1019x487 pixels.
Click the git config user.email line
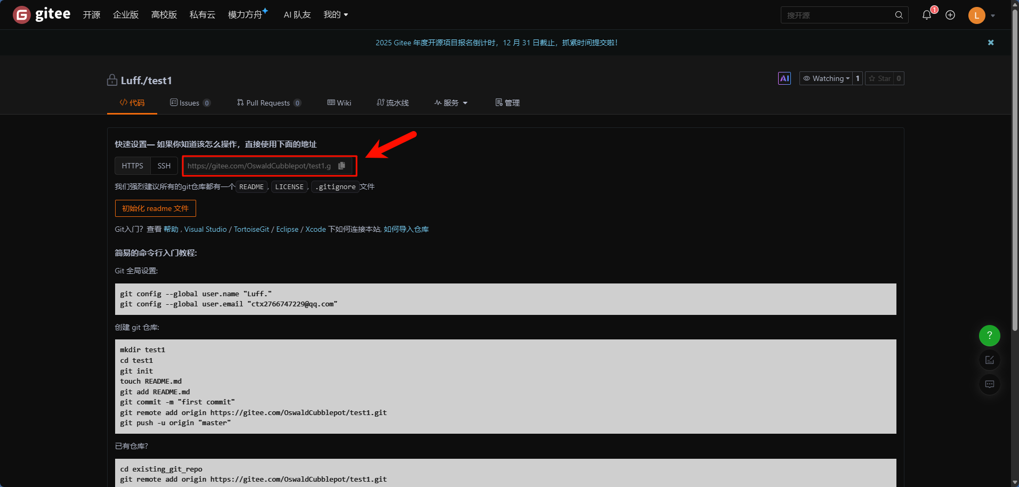click(x=229, y=304)
